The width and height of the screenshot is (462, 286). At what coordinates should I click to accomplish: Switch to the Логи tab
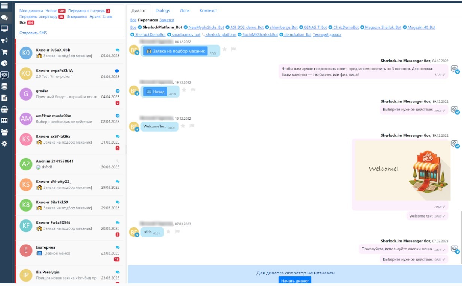click(x=185, y=11)
